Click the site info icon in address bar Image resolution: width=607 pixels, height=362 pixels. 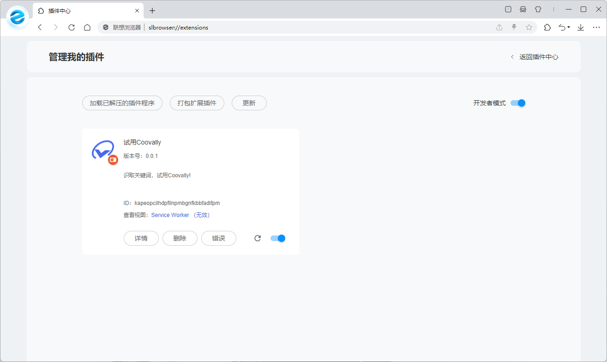106,28
